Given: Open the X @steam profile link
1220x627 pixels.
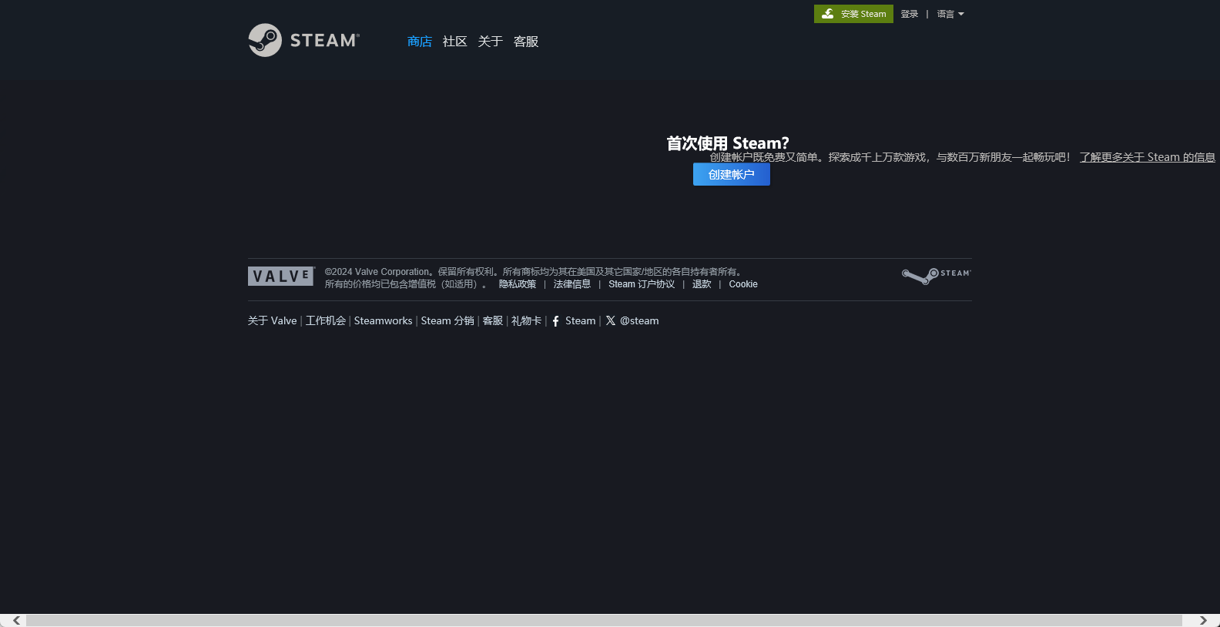Looking at the screenshot, I should (x=632, y=321).
